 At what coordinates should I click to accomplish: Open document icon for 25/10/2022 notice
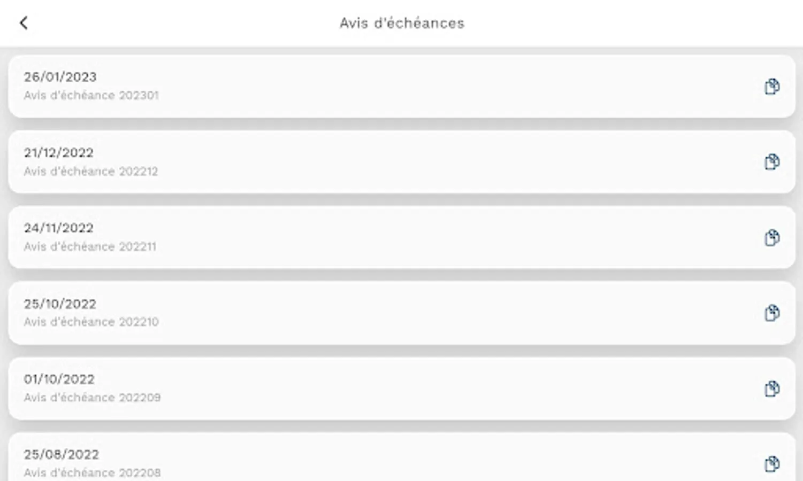771,313
